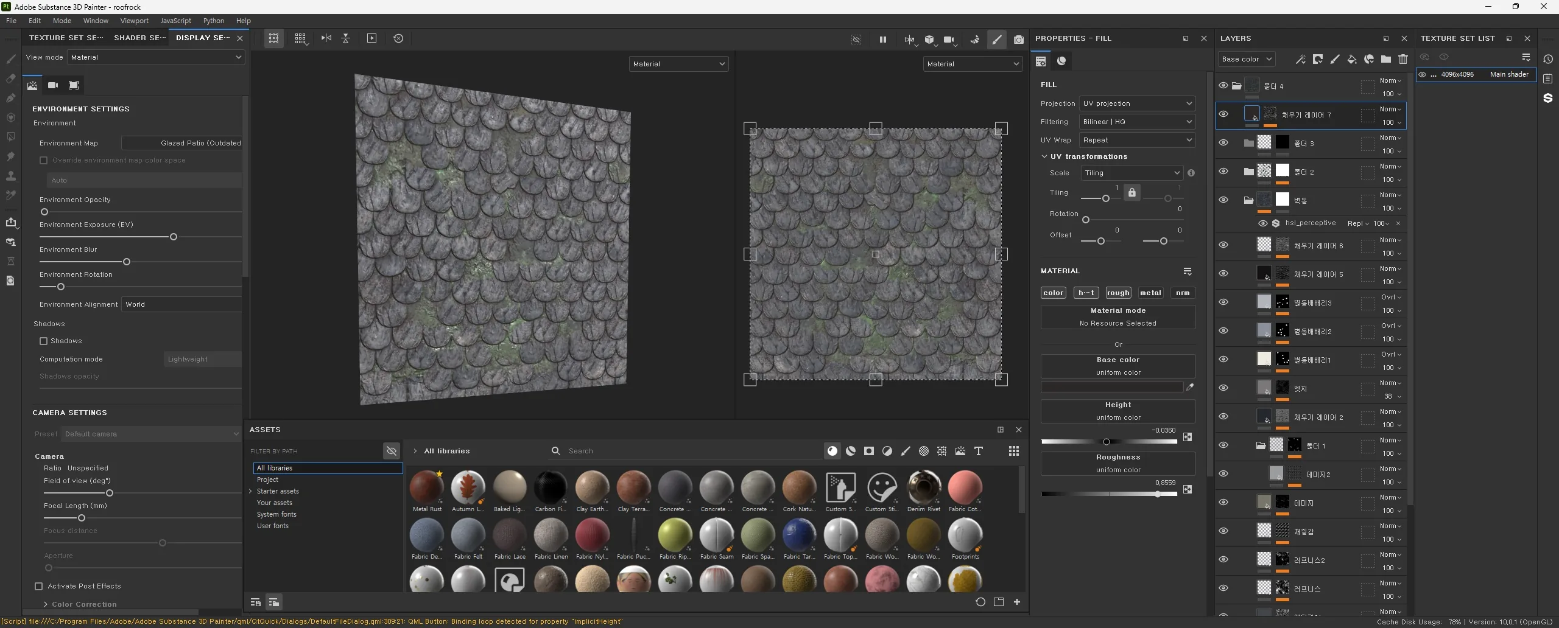The image size is (1559, 628).
Task: Open the Viewport settings frame icon tab
Action: tap(74, 85)
